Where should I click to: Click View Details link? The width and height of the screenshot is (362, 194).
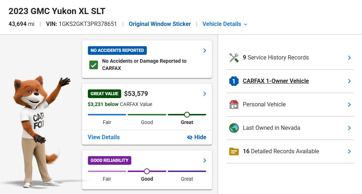(x=104, y=137)
